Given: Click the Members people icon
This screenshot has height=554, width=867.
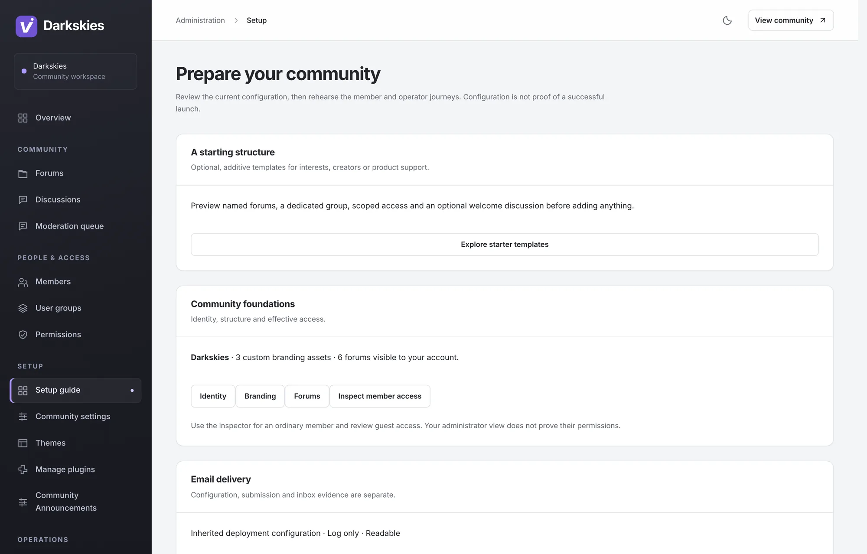Looking at the screenshot, I should pyautogui.click(x=23, y=282).
